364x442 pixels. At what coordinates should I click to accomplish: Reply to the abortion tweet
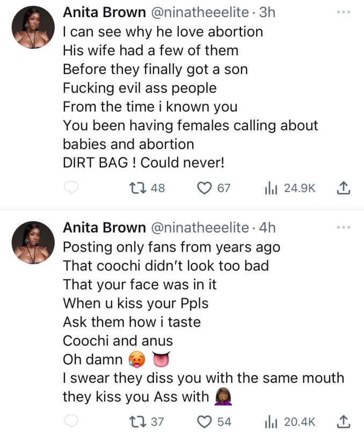[71, 188]
